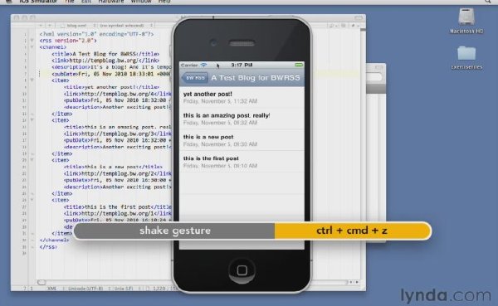Click the marker icon at right of editor toolbar
Screen dimensions: 498x306
point(353,26)
